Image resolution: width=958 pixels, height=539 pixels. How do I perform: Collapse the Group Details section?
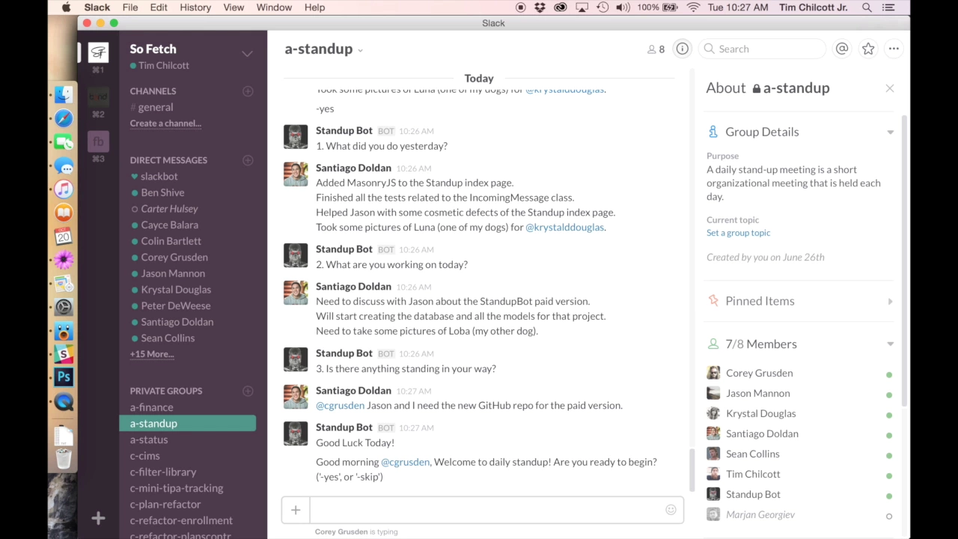(x=890, y=133)
